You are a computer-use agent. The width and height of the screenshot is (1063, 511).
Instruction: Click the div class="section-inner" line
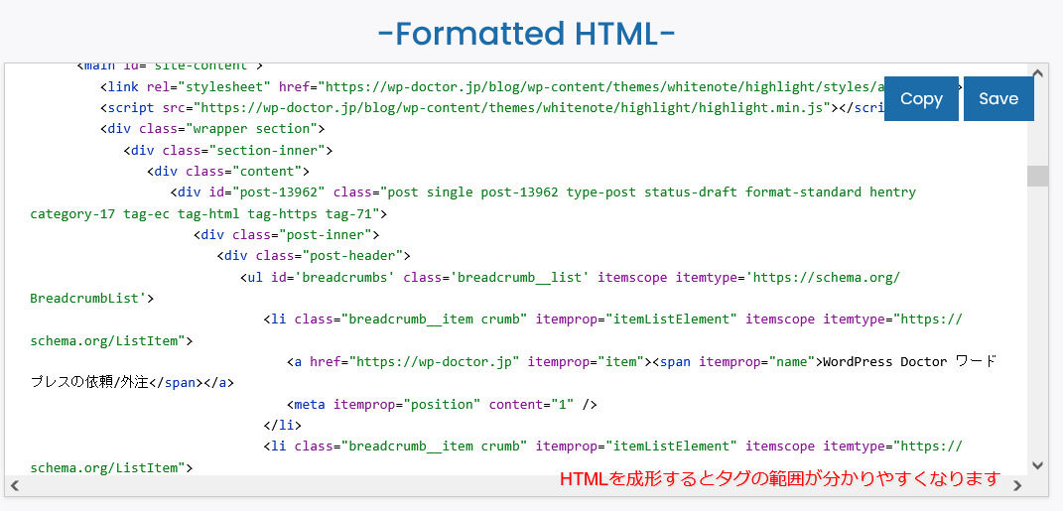pos(228,150)
